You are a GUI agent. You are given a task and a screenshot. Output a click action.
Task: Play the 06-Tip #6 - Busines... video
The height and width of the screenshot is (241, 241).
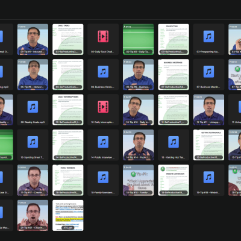[x=138, y=75]
